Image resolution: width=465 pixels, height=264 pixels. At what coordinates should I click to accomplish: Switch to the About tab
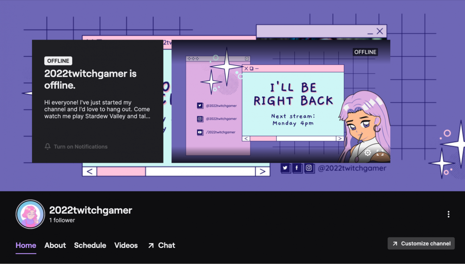point(55,246)
